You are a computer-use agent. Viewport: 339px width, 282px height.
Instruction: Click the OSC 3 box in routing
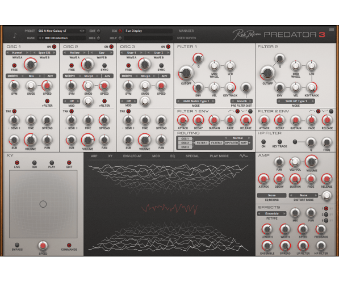tap(185, 147)
